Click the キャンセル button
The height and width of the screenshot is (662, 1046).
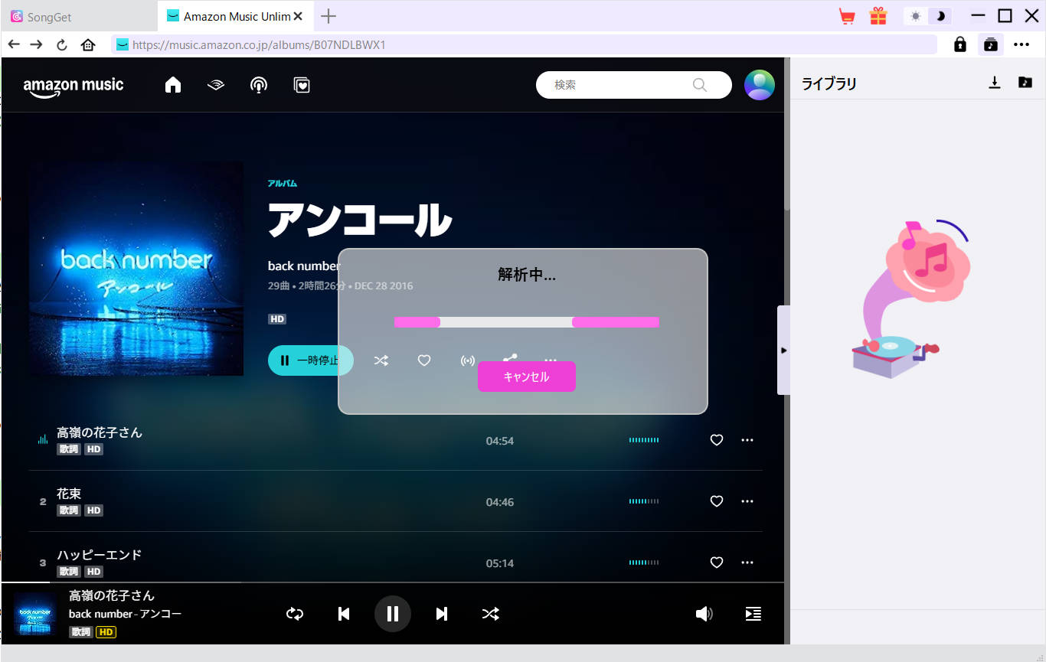pyautogui.click(x=526, y=377)
